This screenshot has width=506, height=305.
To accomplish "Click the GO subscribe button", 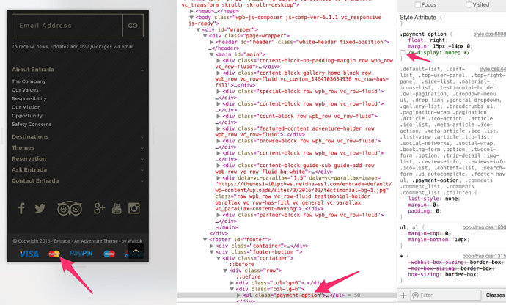I will [x=133, y=26].
